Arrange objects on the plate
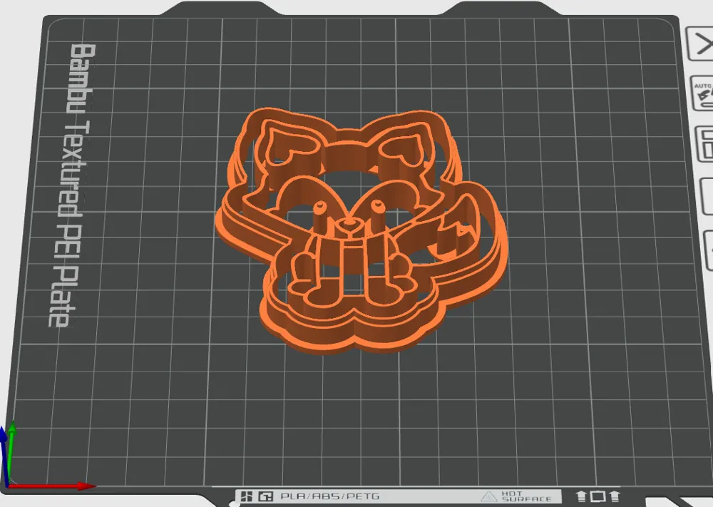 (704, 144)
